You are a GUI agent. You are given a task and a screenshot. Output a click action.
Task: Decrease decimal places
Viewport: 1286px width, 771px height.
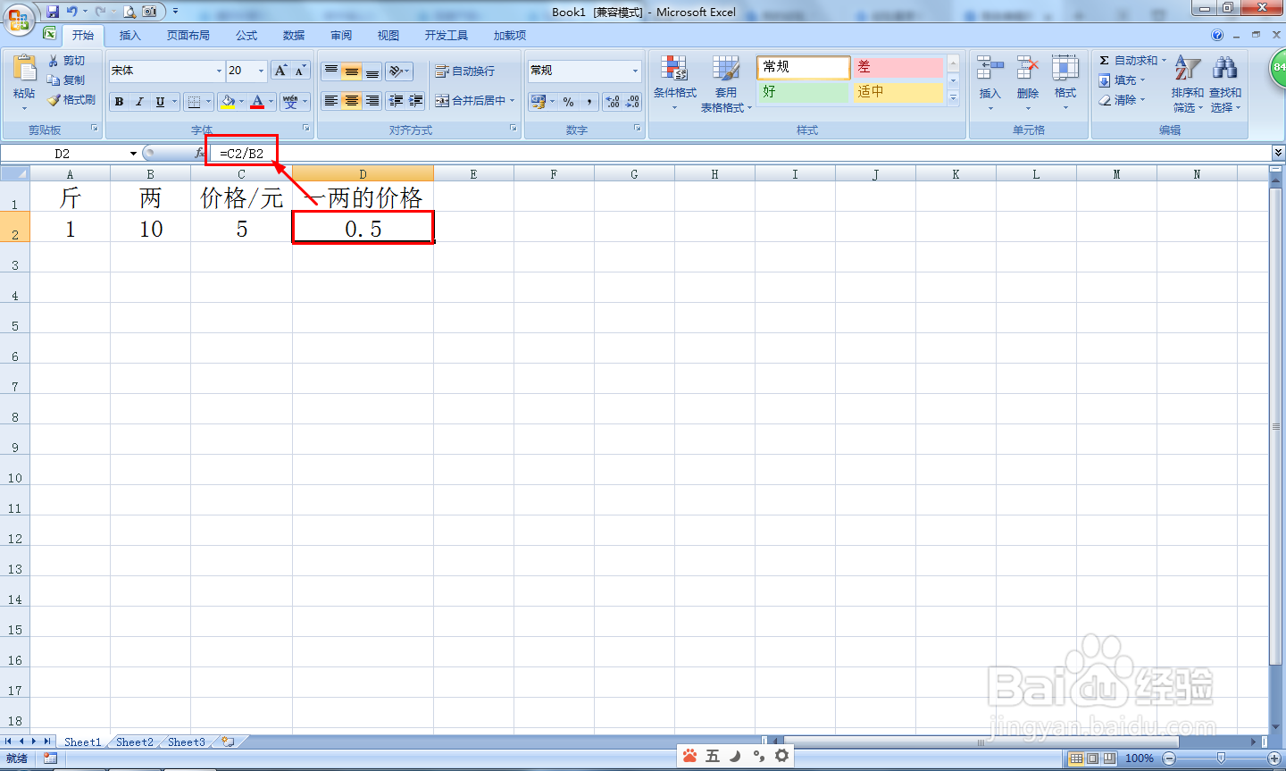tap(632, 102)
